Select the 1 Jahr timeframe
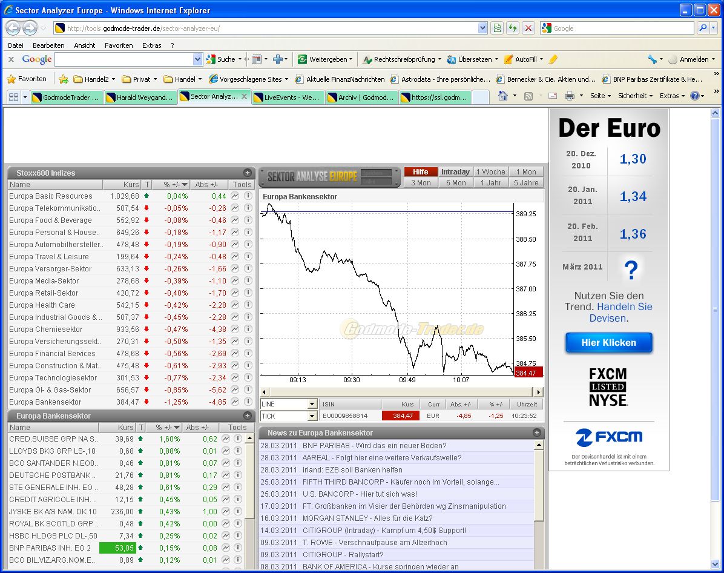Viewport: 724px width, 573px height. pos(490,183)
